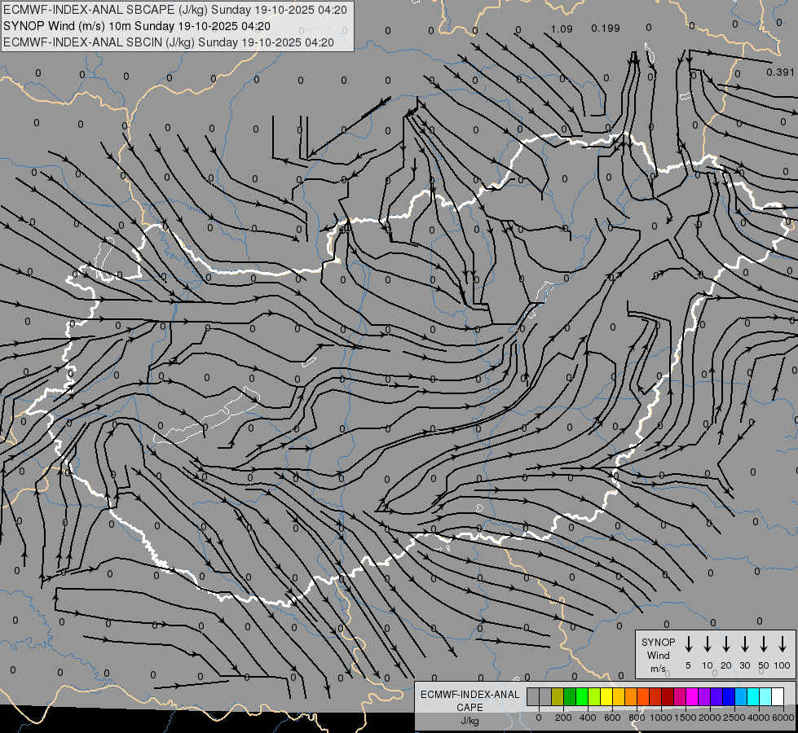Click the 6000 tick label on CAPE scale
This screenshot has width=798, height=733.
click(x=783, y=718)
